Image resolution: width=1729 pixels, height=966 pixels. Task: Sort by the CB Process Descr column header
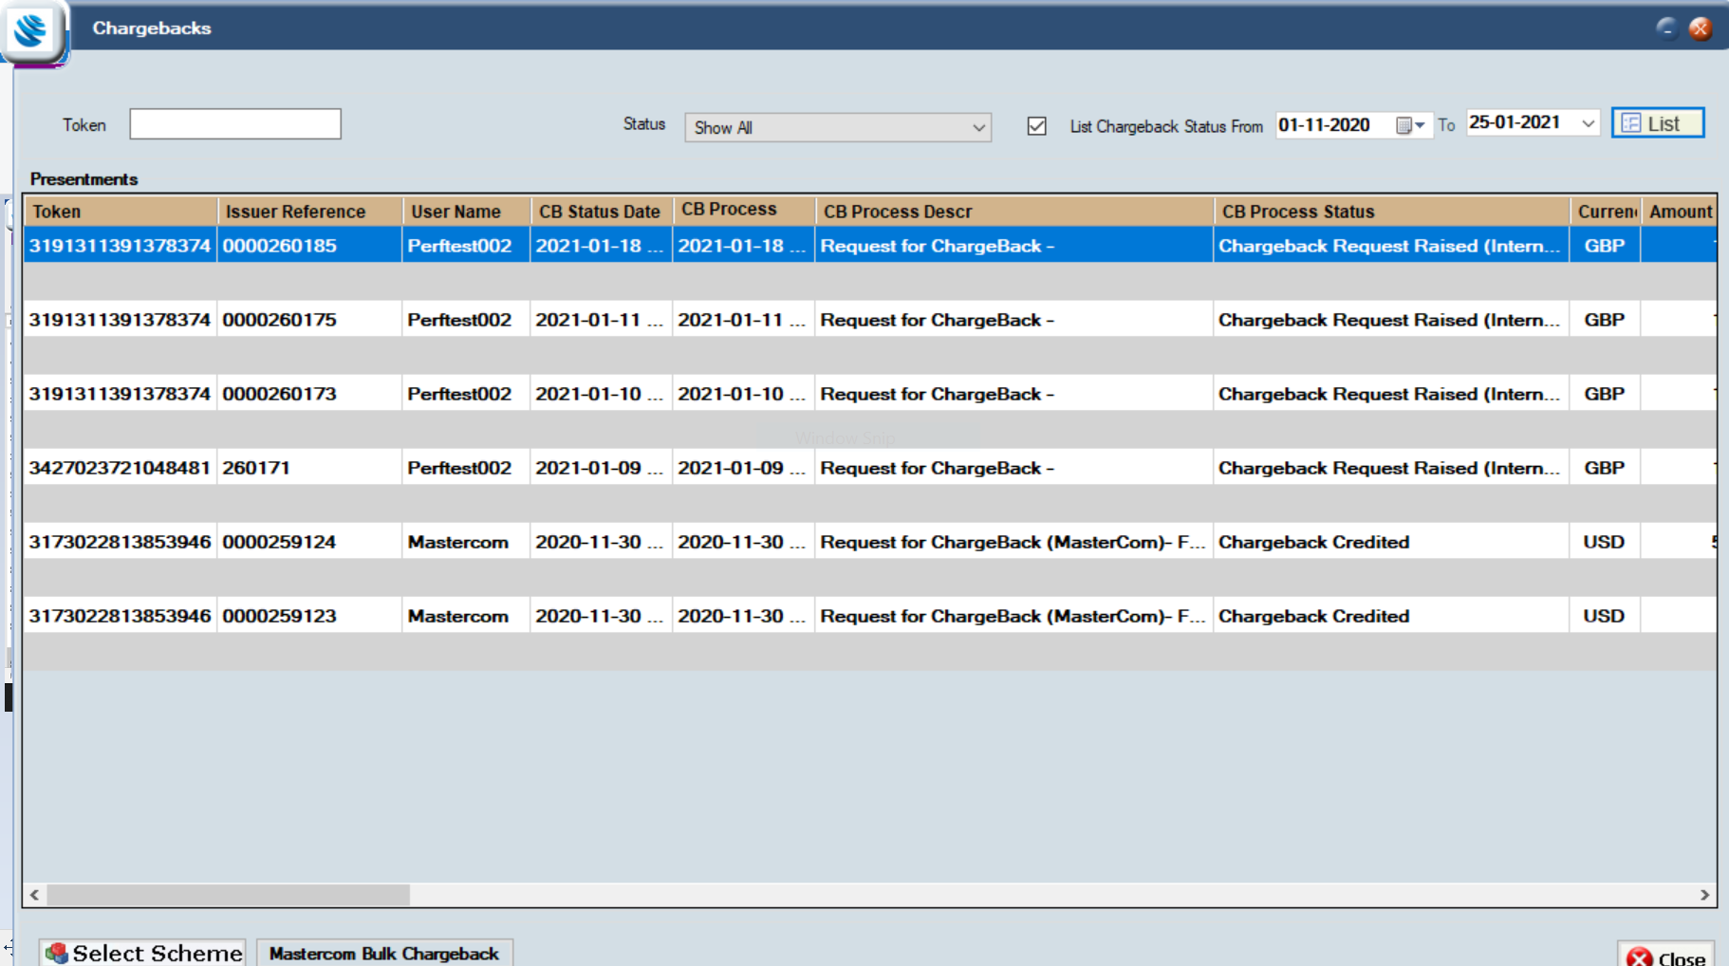(1014, 212)
